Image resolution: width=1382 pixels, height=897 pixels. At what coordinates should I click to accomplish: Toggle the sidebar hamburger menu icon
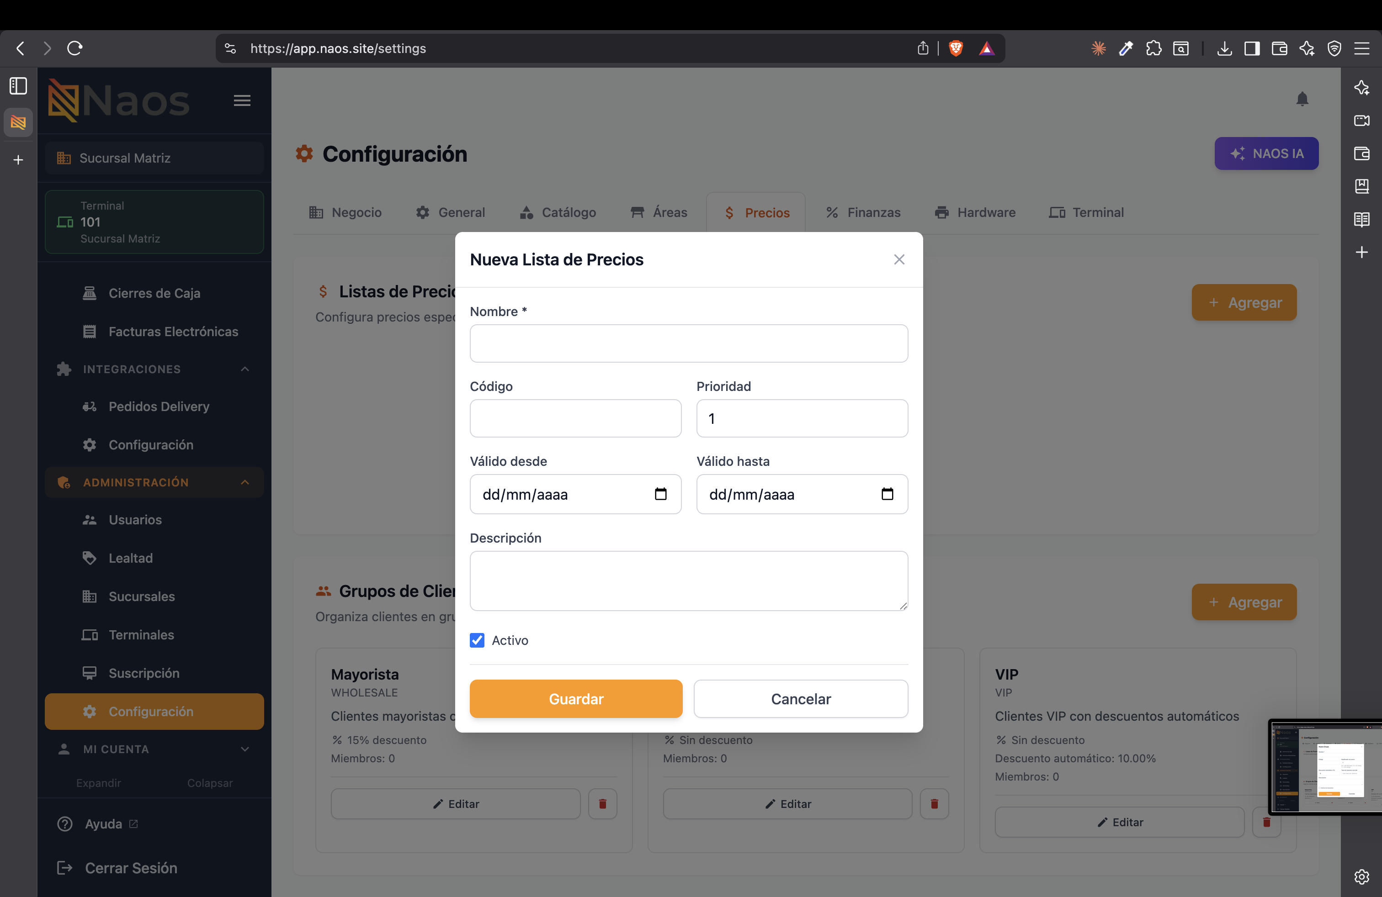pyautogui.click(x=242, y=100)
